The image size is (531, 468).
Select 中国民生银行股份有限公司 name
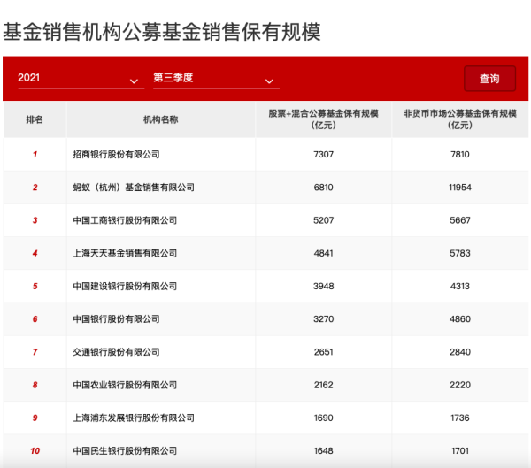tap(125, 450)
